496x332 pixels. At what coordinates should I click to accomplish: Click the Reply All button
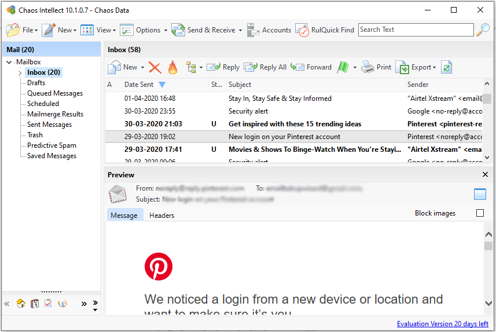(x=265, y=68)
